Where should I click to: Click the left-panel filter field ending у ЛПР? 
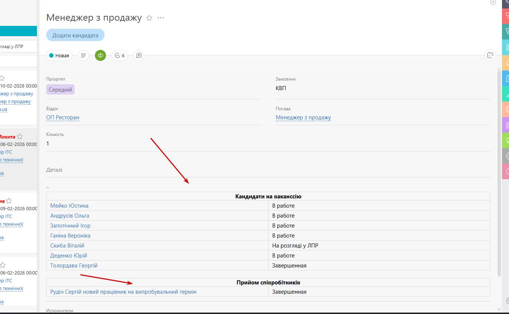pyautogui.click(x=18, y=46)
